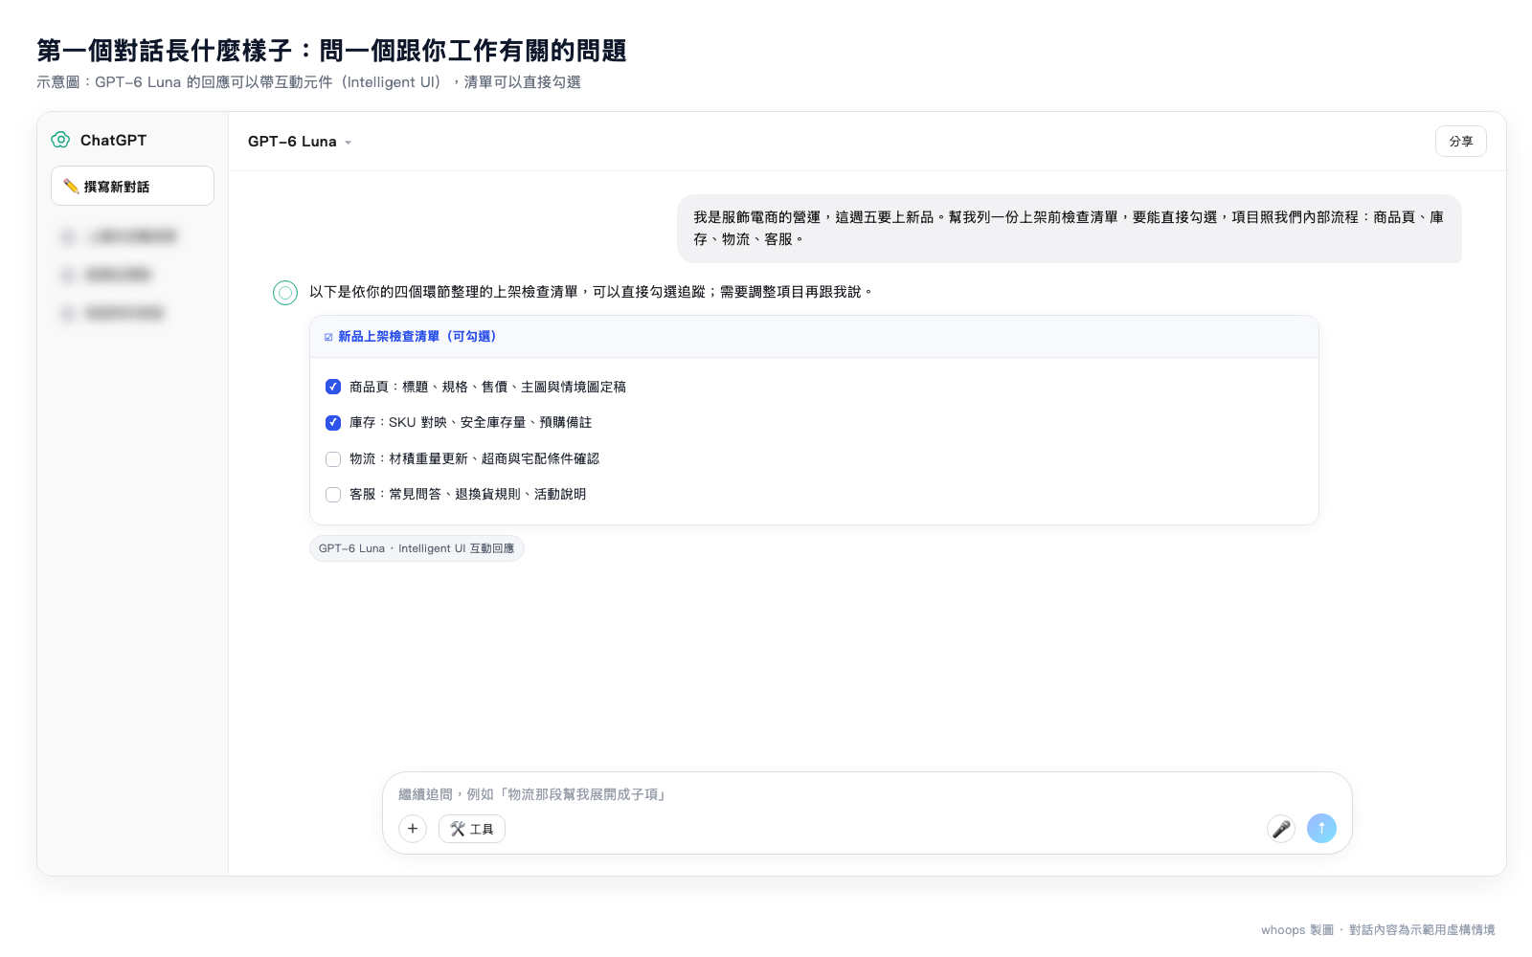Click the user message bubble about 服飾電商
Viewport: 1532px width, 957px height.
[x=1070, y=229]
